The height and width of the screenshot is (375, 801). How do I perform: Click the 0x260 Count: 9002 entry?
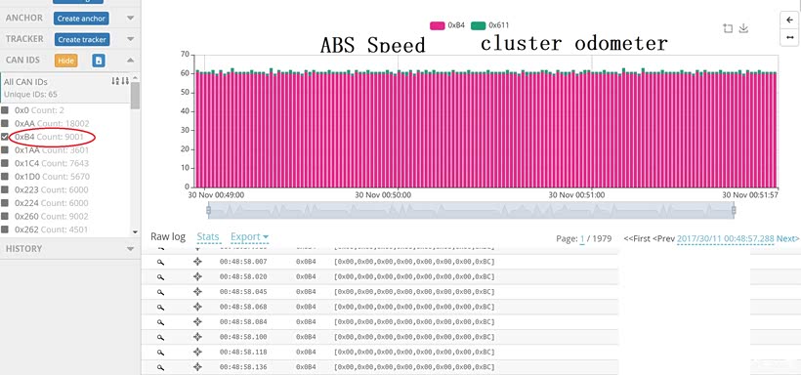coord(51,216)
